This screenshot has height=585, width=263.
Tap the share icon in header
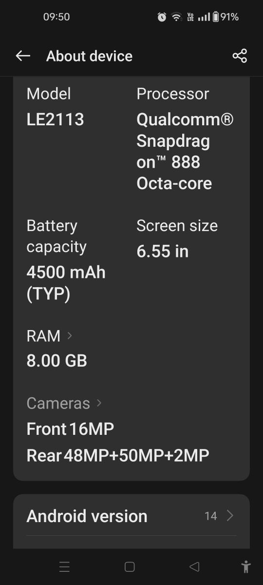[x=240, y=56]
